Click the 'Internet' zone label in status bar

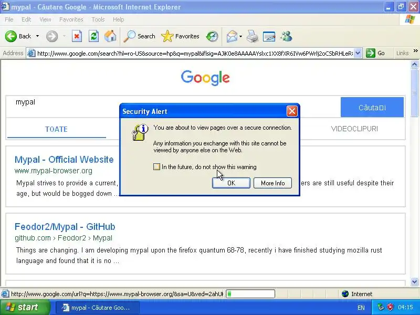click(x=362, y=294)
